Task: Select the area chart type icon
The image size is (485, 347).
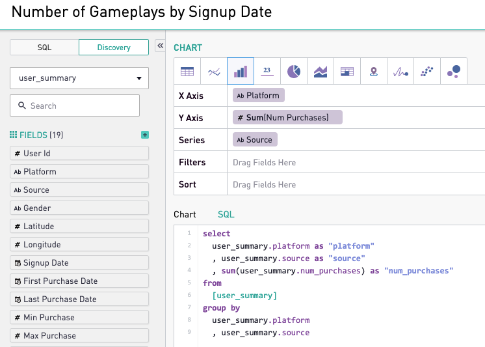Action: coord(321,72)
